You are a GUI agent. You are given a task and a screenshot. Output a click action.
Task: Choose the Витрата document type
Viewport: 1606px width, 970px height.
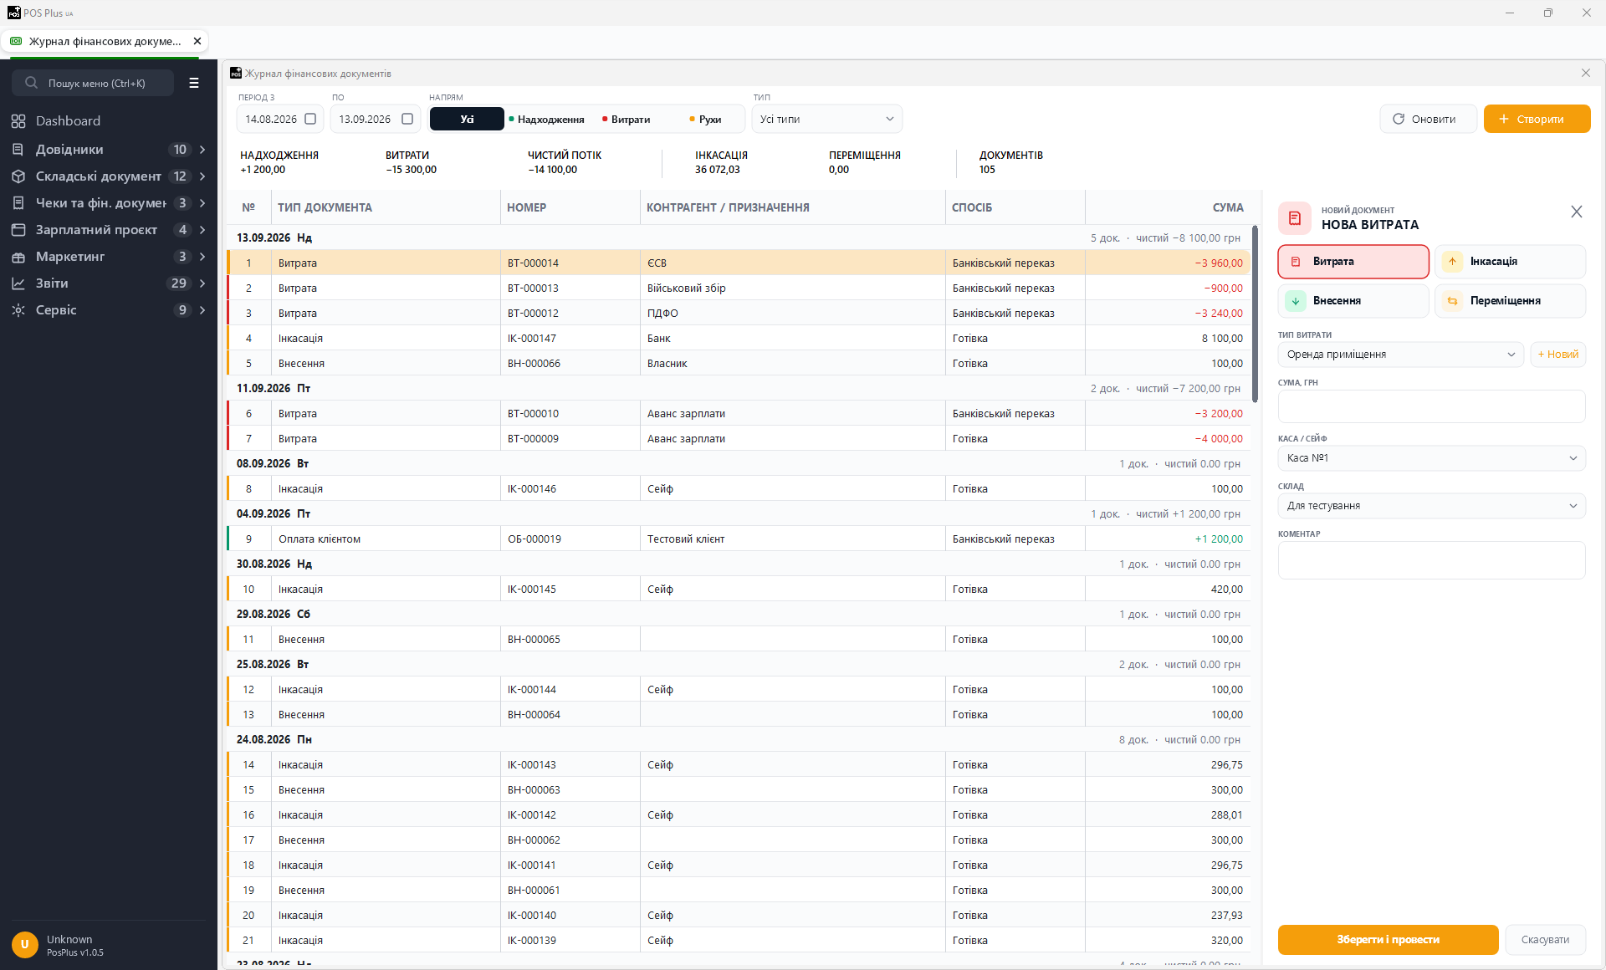(x=1353, y=262)
